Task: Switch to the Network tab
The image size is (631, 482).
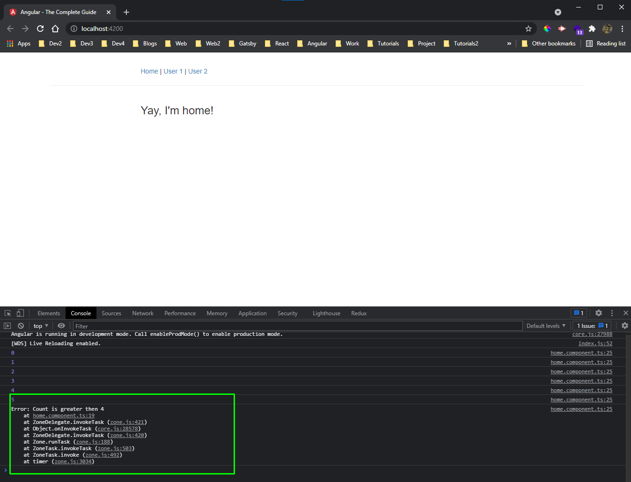Action: (143, 313)
